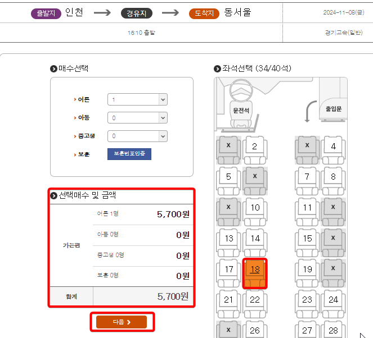Click the 어른 1명 fare row
This screenshot has width=373, height=338.
143,214
